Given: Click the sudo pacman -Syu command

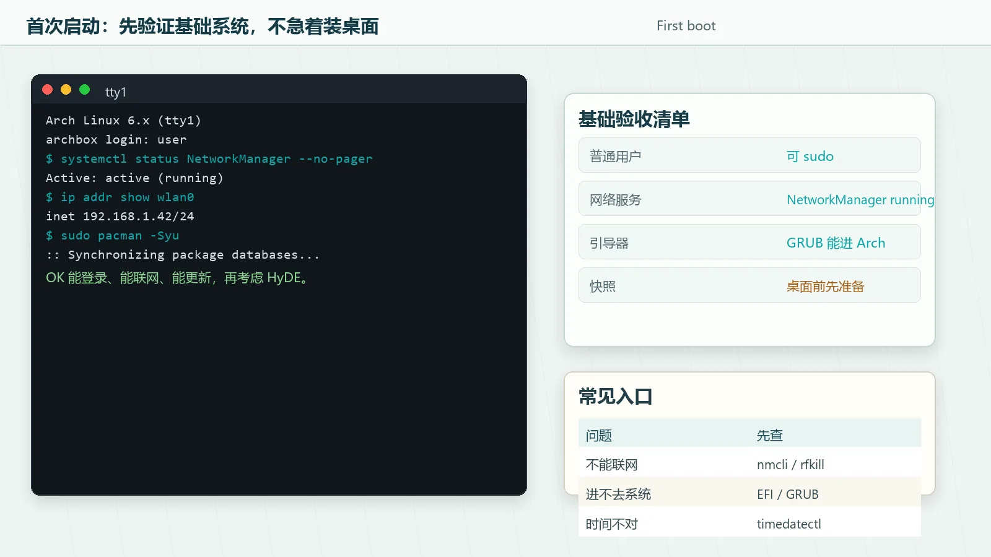Looking at the screenshot, I should coord(112,235).
